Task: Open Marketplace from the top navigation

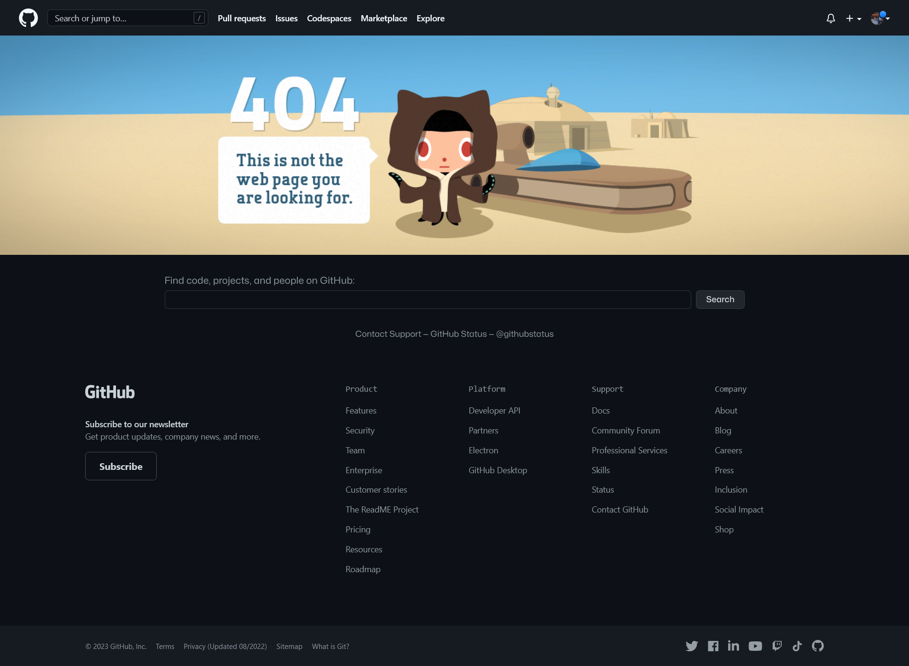Action: (x=383, y=18)
